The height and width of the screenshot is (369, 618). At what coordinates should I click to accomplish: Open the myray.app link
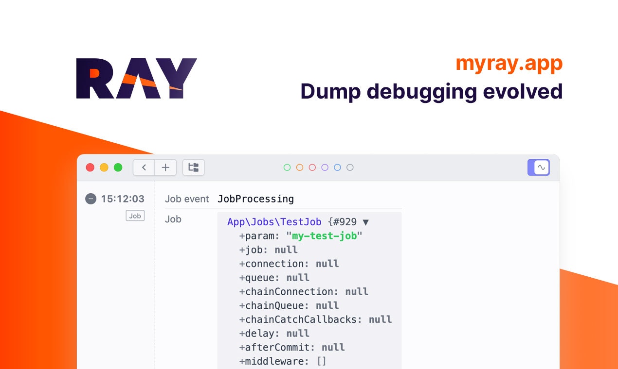click(x=509, y=64)
